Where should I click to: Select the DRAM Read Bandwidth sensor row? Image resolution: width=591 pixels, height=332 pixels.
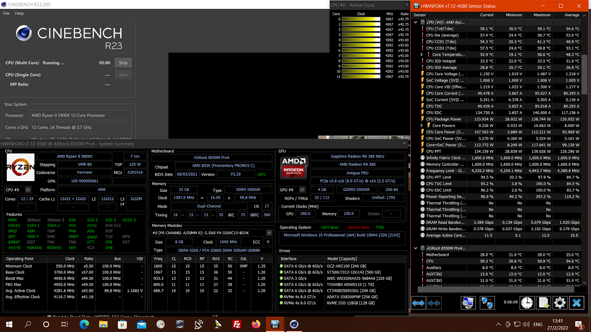coord(496,222)
